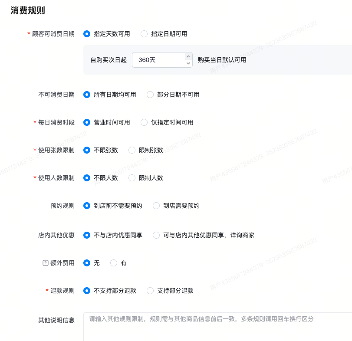Enable 支持部分退款 refund option
Viewport: 352px width, 341px height.
150,291
